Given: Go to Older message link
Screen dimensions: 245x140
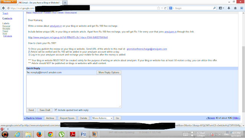Looking at the screenshot, I should (236, 118).
